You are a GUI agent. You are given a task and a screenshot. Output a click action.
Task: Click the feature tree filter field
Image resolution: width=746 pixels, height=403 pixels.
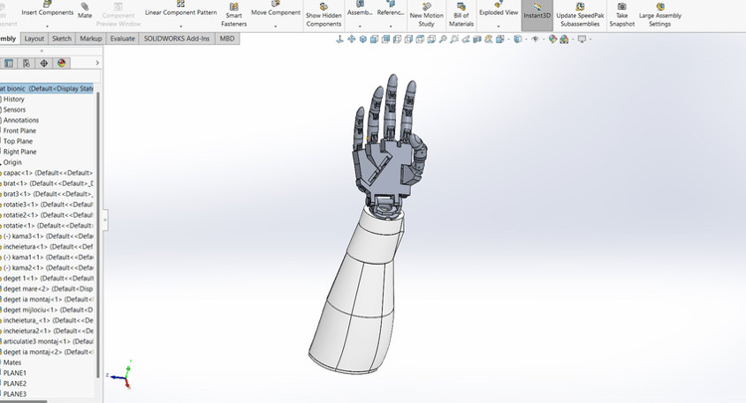coord(51,77)
